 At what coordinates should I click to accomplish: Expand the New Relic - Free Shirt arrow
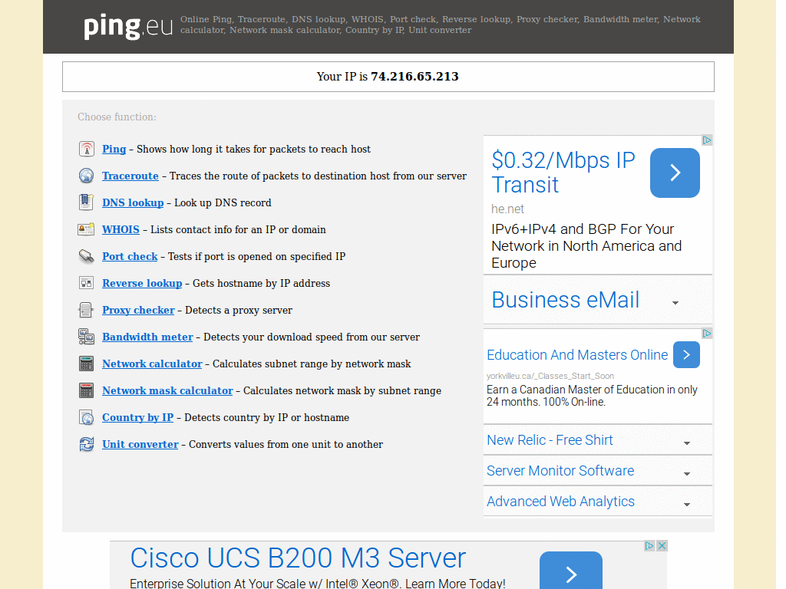pyautogui.click(x=687, y=443)
